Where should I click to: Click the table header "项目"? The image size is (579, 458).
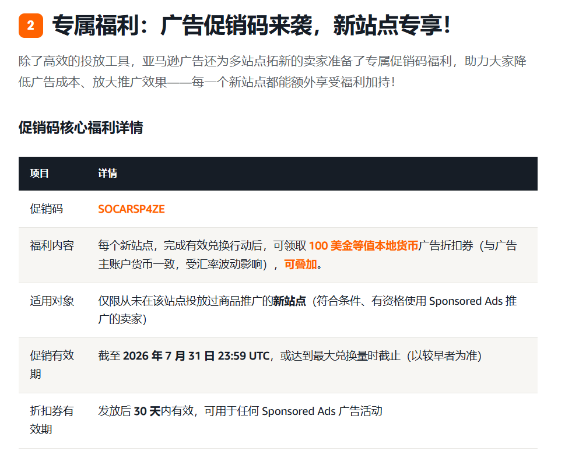(x=39, y=174)
